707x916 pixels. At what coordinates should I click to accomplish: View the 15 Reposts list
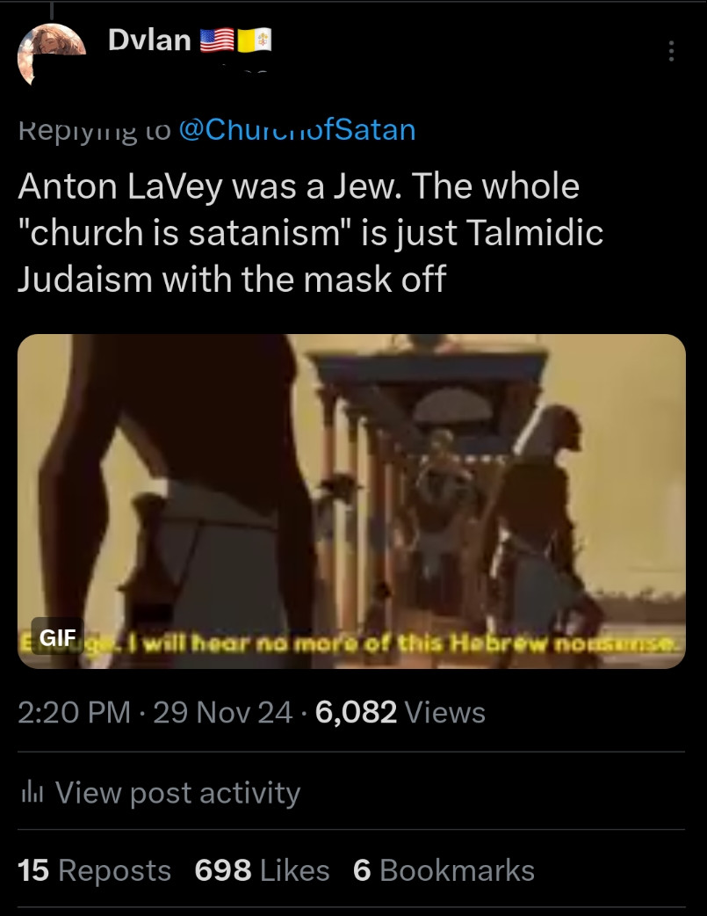[x=94, y=870]
